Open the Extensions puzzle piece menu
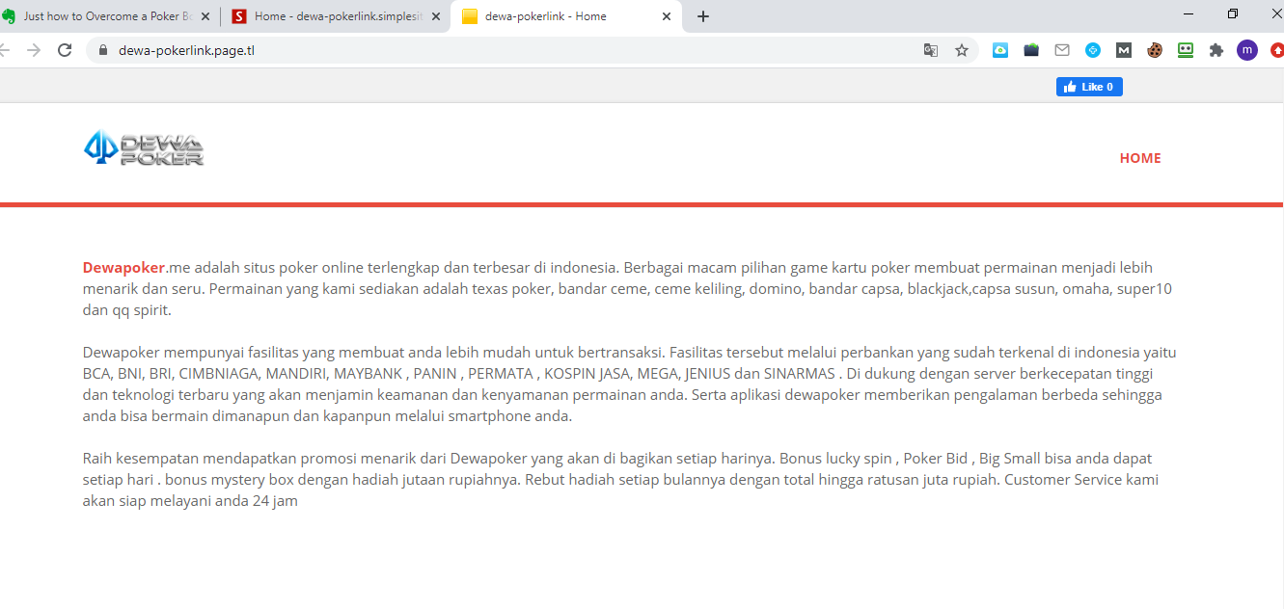 click(1216, 50)
